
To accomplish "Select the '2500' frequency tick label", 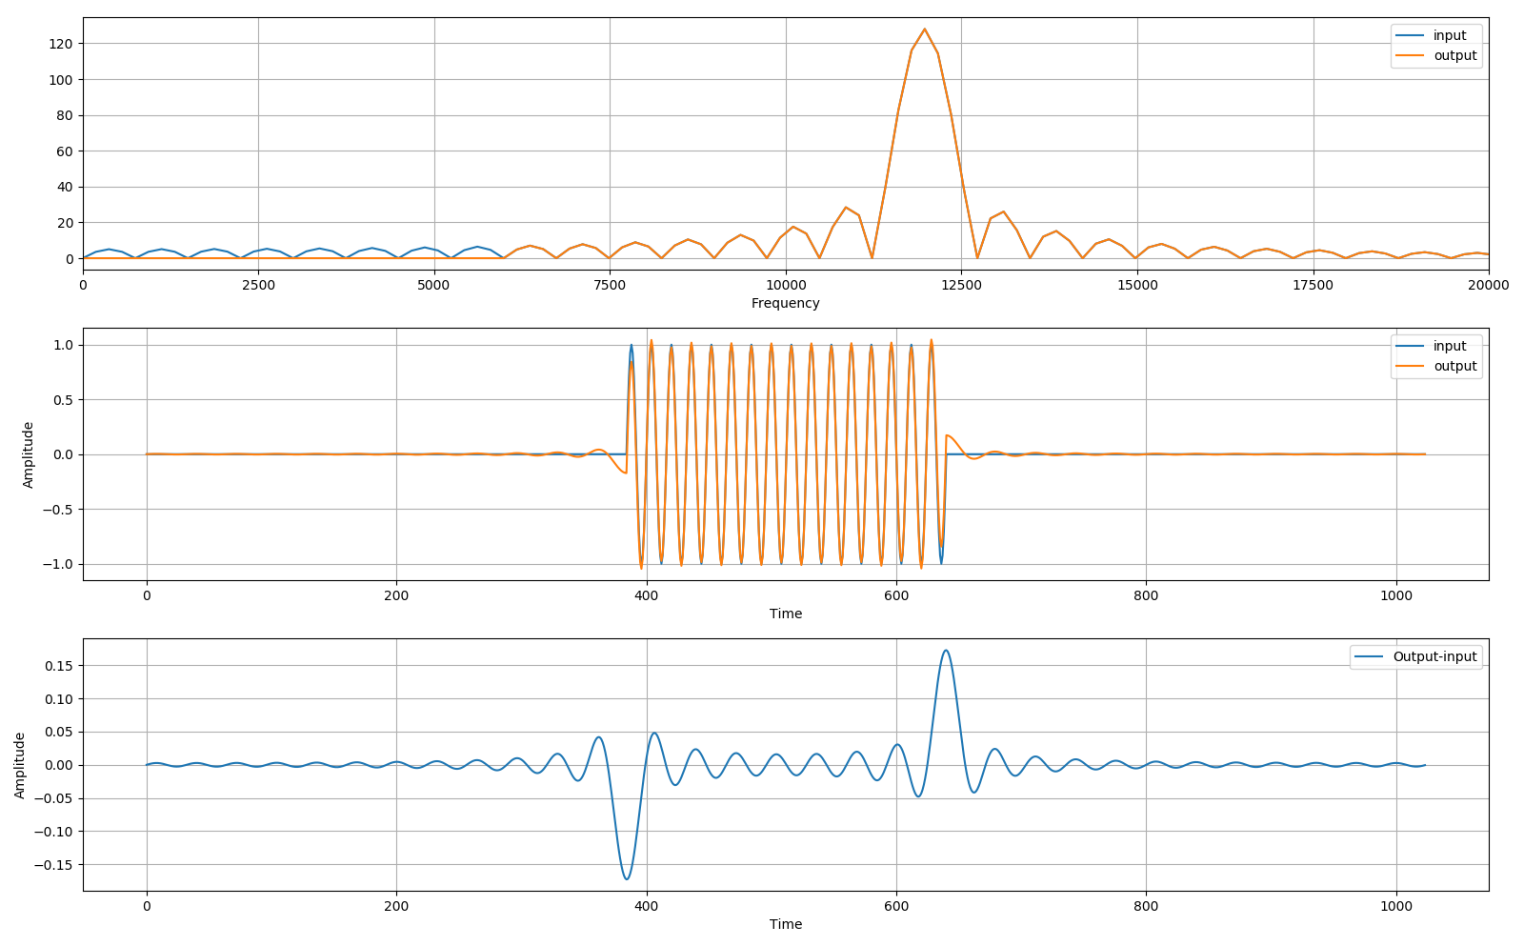I will (258, 284).
